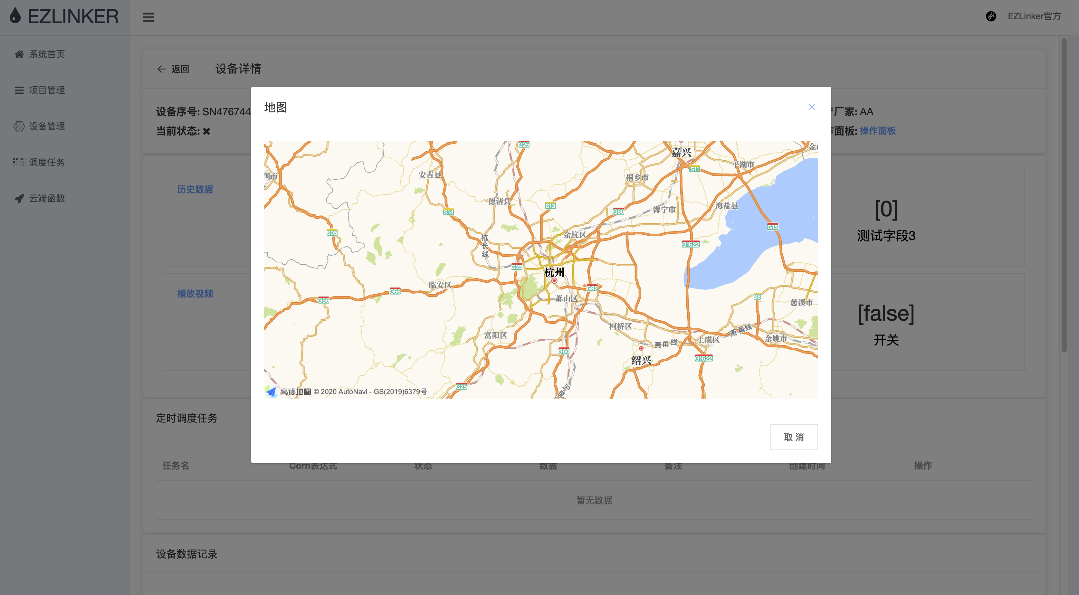Open the 播放视频 link
The width and height of the screenshot is (1079, 595).
coord(195,294)
